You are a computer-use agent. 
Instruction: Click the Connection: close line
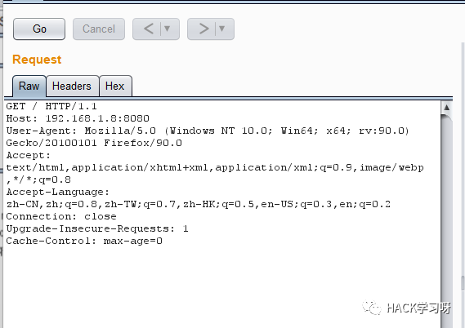pyautogui.click(x=61, y=216)
